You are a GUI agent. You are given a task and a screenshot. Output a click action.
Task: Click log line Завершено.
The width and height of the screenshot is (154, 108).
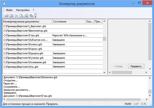(10, 93)
